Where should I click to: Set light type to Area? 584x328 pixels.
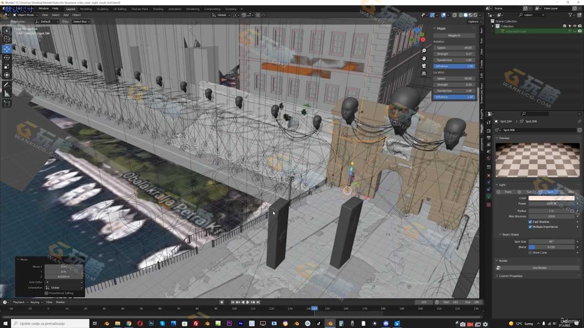[x=570, y=192]
